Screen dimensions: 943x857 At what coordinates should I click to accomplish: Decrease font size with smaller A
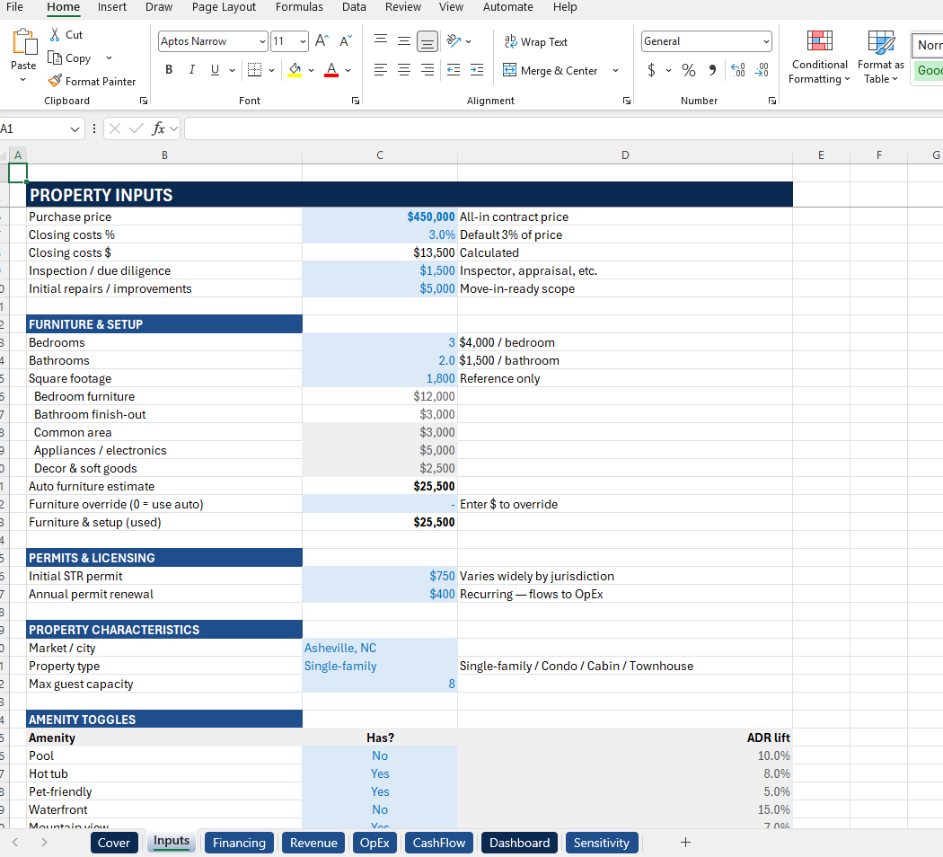point(345,41)
